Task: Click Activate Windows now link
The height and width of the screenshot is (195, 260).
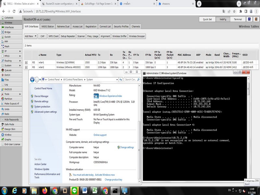Action: coord(105,175)
